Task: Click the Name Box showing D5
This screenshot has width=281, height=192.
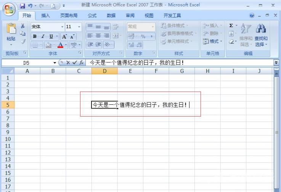Action: (x=27, y=62)
